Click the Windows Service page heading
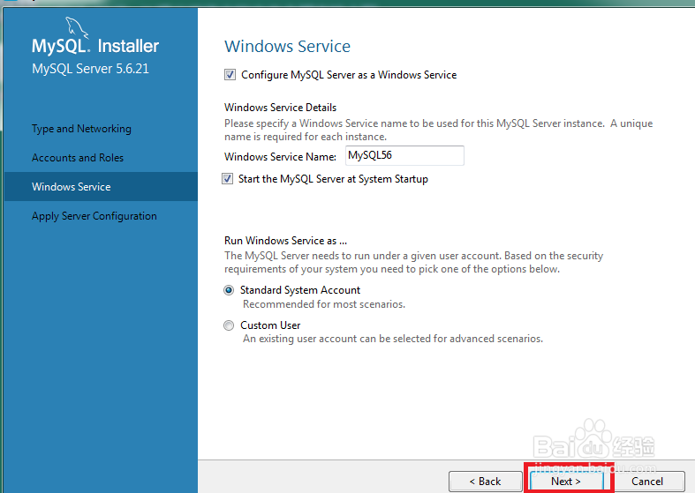This screenshot has width=695, height=493. tap(287, 46)
